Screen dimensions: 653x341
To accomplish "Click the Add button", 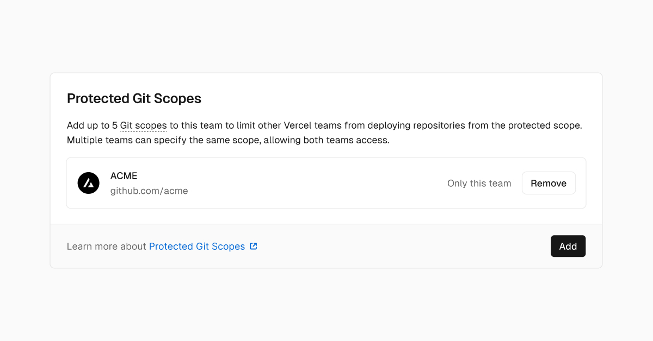I will pos(568,246).
